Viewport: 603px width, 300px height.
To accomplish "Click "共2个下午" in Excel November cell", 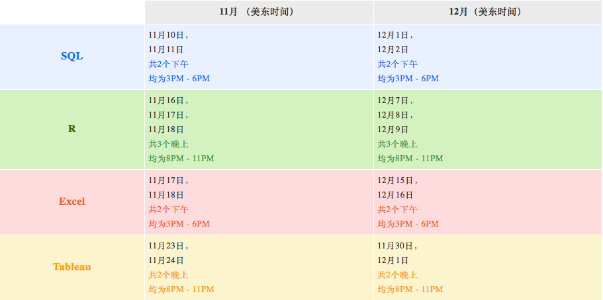I will click(x=168, y=209).
